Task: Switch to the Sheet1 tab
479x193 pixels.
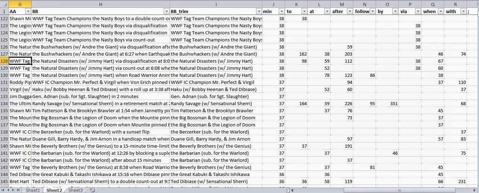Action: pos(33,190)
